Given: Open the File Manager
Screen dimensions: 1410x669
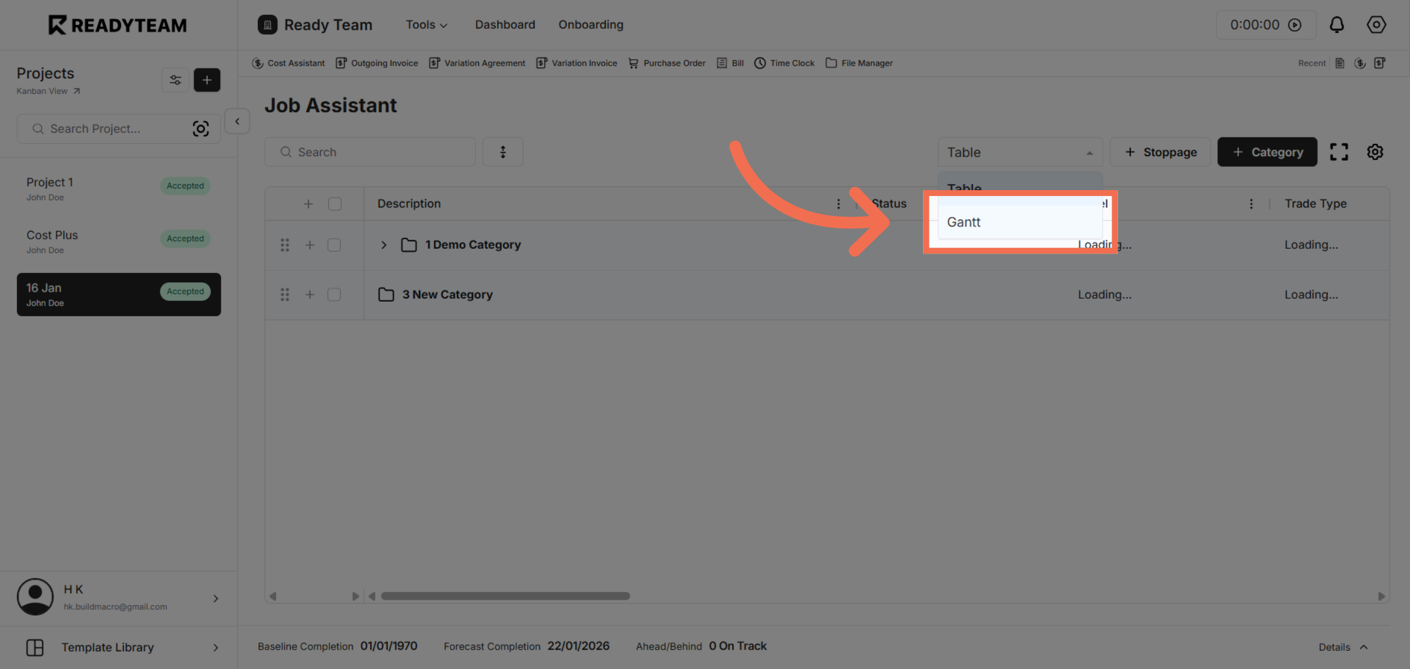Looking at the screenshot, I should [859, 63].
